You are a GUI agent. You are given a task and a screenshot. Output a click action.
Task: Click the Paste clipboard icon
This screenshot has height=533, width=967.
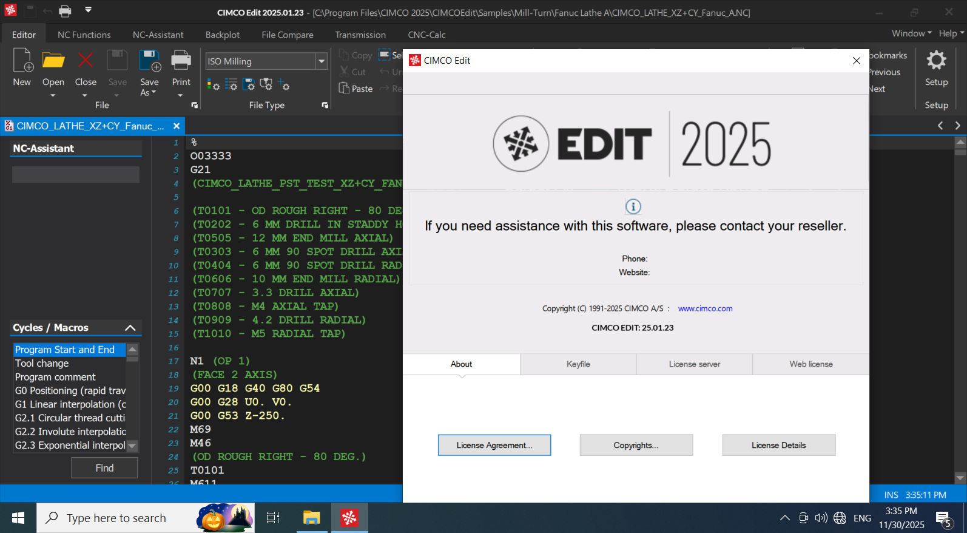tap(344, 89)
